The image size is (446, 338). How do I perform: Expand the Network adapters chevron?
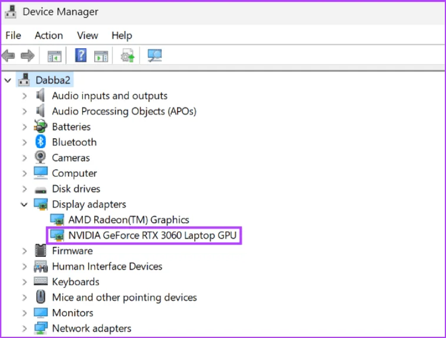click(x=25, y=329)
